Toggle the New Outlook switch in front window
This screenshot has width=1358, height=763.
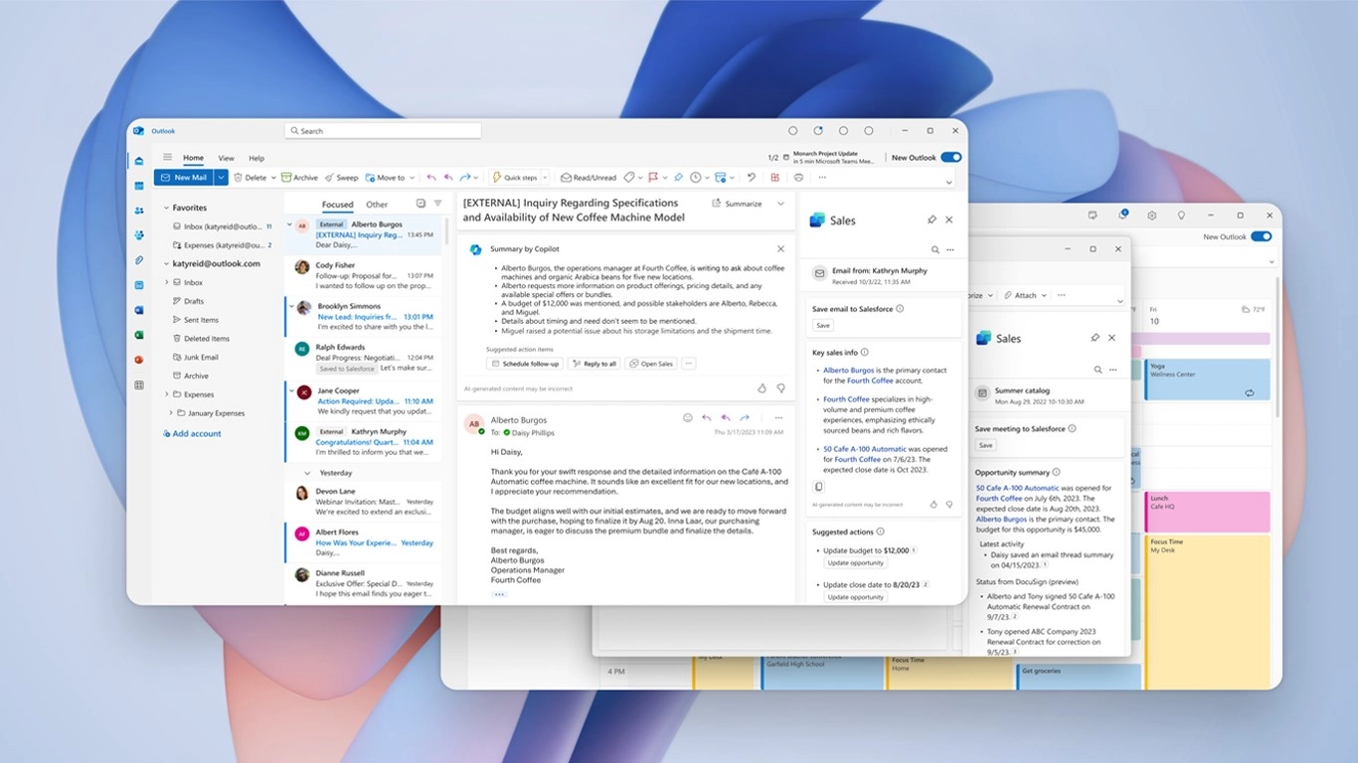click(x=950, y=158)
